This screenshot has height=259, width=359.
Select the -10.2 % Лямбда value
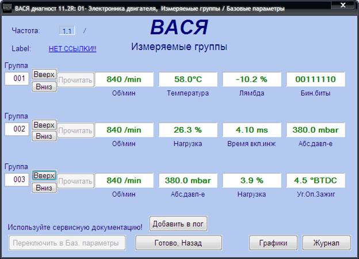(251, 80)
